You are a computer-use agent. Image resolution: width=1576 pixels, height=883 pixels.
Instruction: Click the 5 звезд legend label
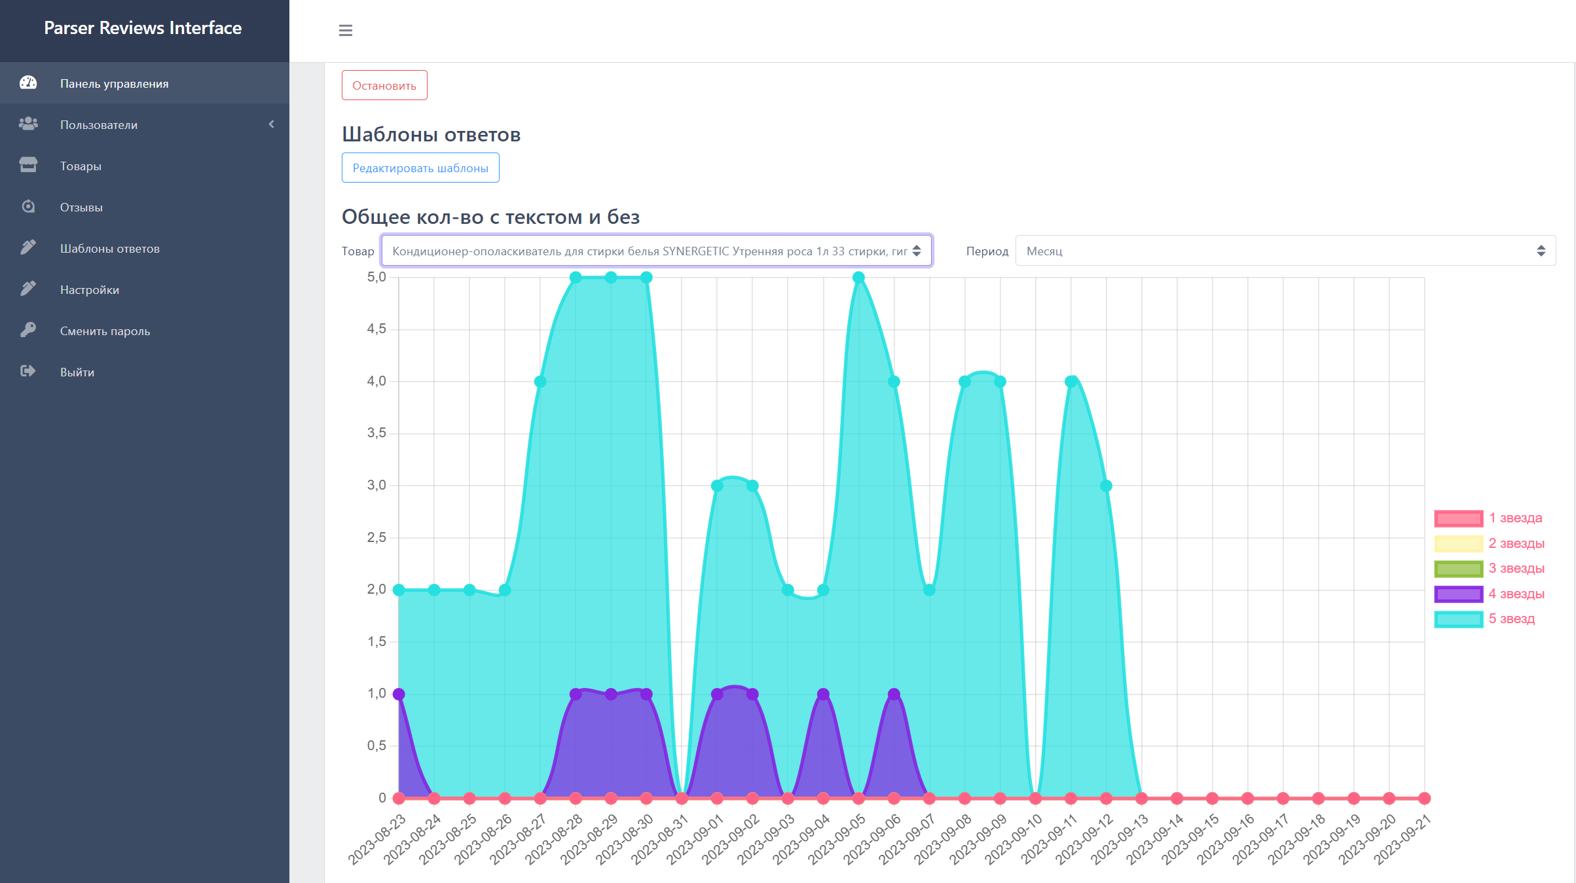tap(1511, 619)
